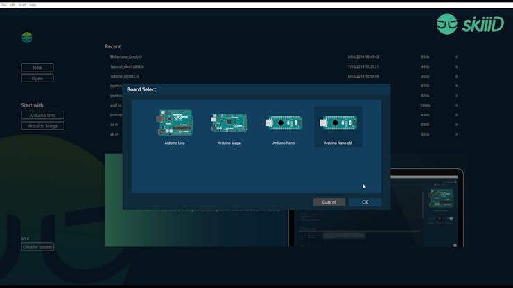Remove Makerfaire_Candy from the recent list
This screenshot has height=288, width=513.
coord(455,57)
